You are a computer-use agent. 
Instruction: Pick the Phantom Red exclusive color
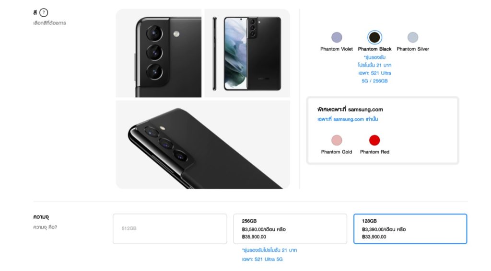tap(374, 140)
